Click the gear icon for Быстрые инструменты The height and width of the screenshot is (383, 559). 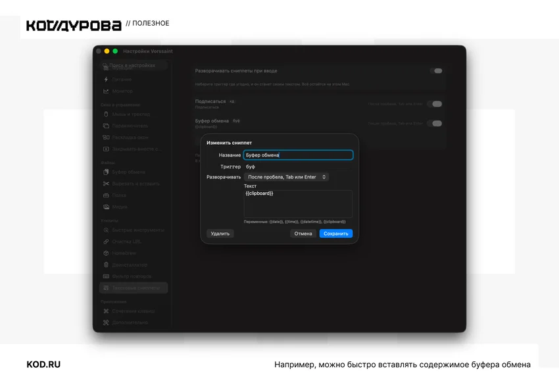point(106,230)
